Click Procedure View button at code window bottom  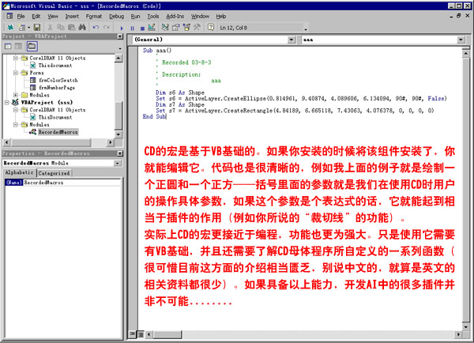[132, 334]
